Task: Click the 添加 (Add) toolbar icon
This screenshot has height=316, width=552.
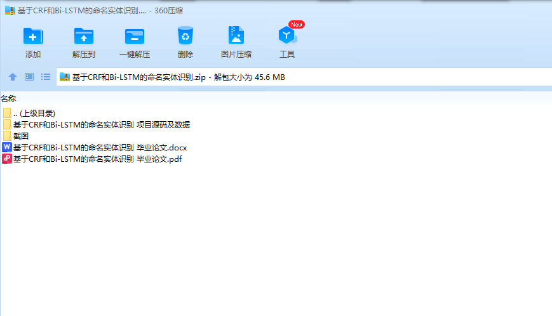Action: pos(33,36)
